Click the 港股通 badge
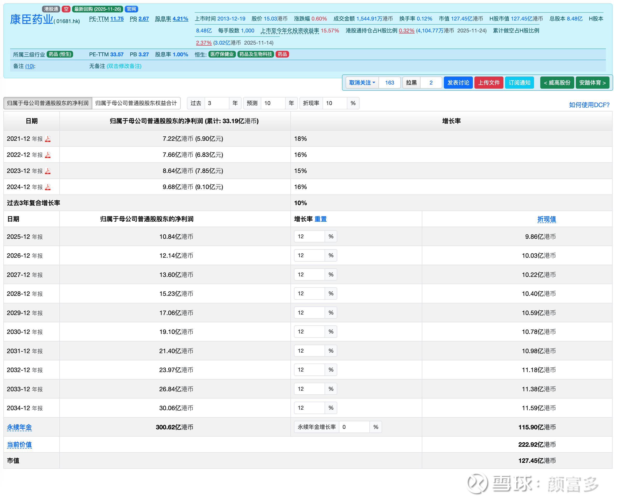Viewport: 617px width, 503px height. tap(51, 9)
